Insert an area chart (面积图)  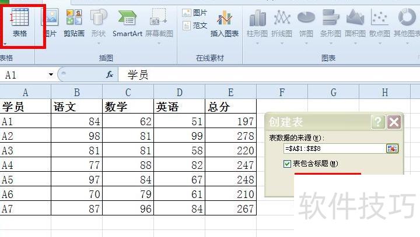pyautogui.click(x=355, y=23)
